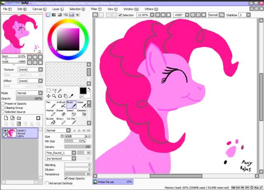This screenshot has height=190, width=264.
Task: Activate the hand pan tool
Action: point(66,96)
